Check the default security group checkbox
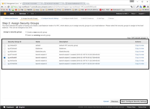The height and width of the screenshot is (109, 150). (4, 46)
